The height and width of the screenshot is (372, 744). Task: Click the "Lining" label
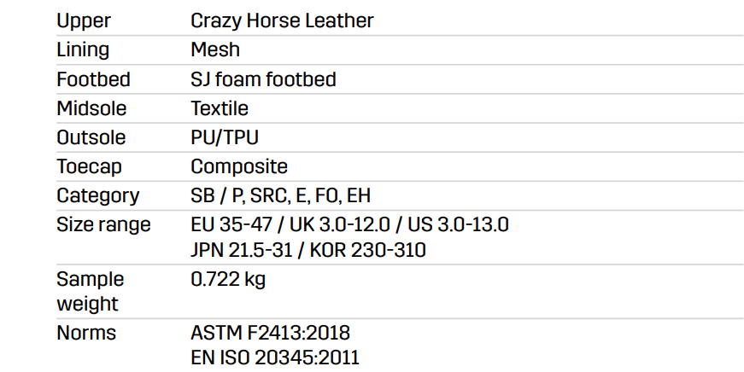83,49
